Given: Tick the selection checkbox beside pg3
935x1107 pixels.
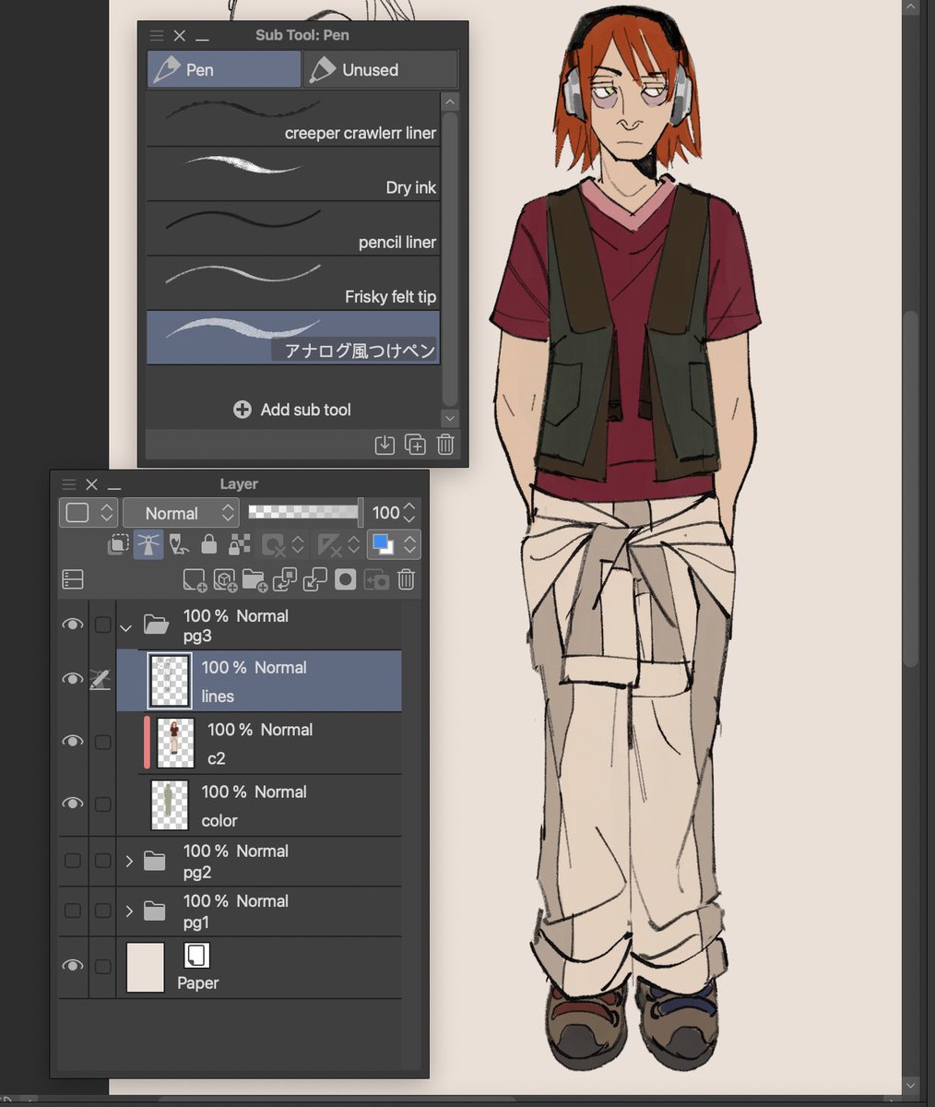Looking at the screenshot, I should (102, 625).
